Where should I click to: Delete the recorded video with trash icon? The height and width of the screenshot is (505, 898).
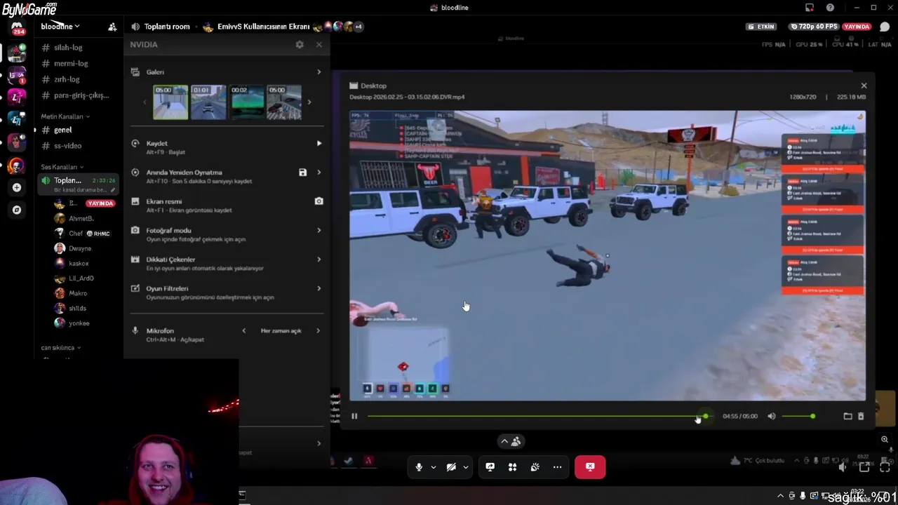pyautogui.click(x=861, y=416)
